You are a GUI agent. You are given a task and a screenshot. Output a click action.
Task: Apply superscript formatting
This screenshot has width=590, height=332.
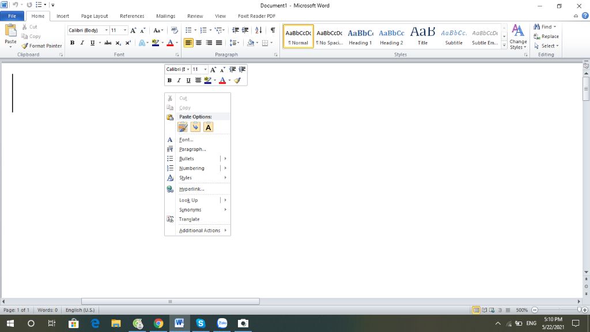point(128,43)
